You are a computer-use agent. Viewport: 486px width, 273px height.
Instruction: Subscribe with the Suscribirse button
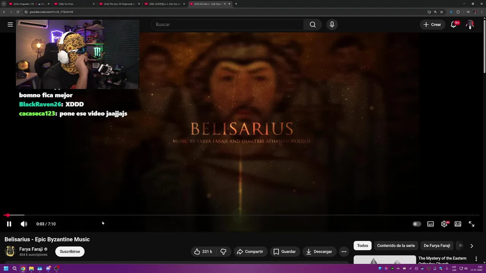(70, 251)
